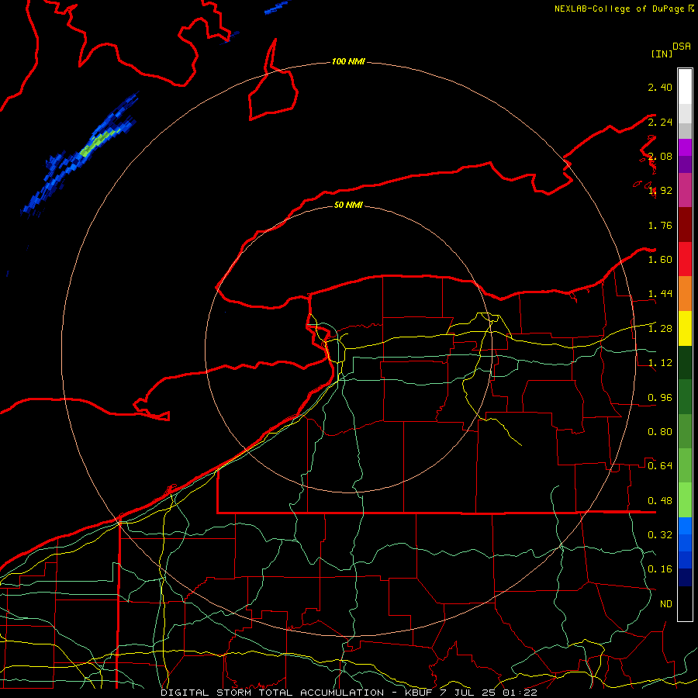The image size is (698, 698).
Task: Click the orange swatch in color scale
Action: pos(685,293)
